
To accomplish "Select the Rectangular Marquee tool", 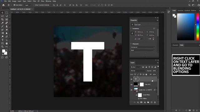I will 7,13.
